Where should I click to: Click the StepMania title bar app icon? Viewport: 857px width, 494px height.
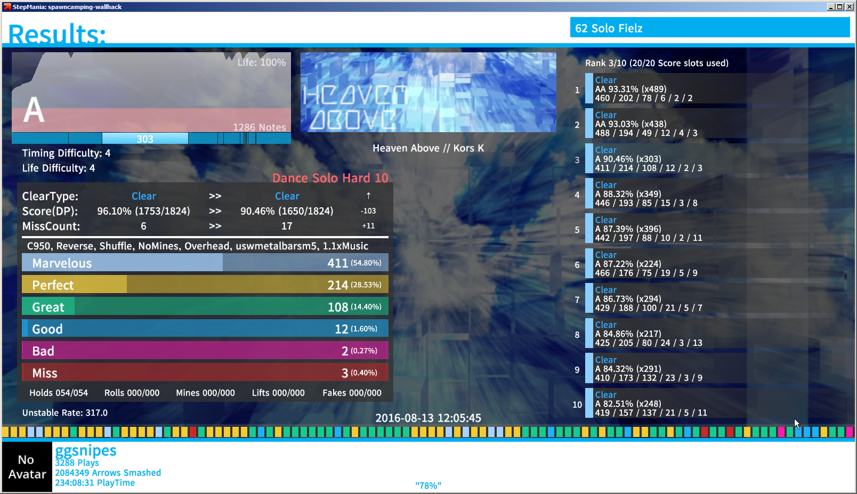click(x=7, y=7)
